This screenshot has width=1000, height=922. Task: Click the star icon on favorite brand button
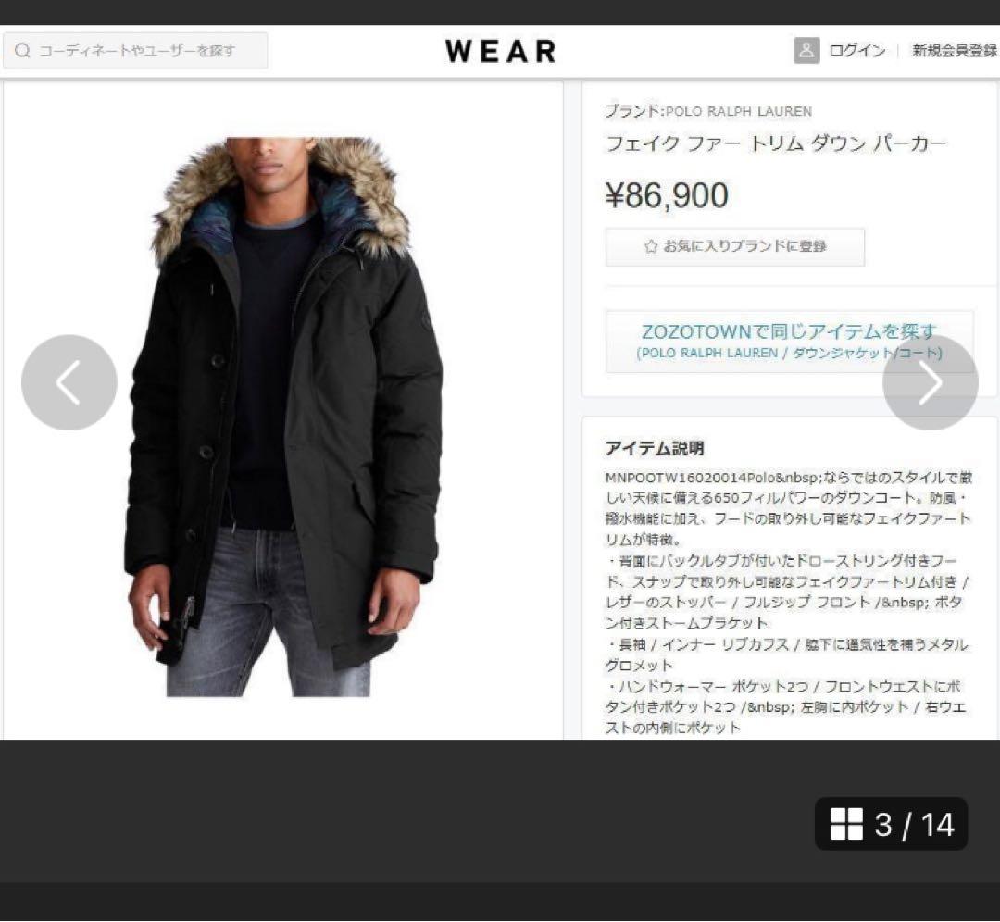(651, 246)
